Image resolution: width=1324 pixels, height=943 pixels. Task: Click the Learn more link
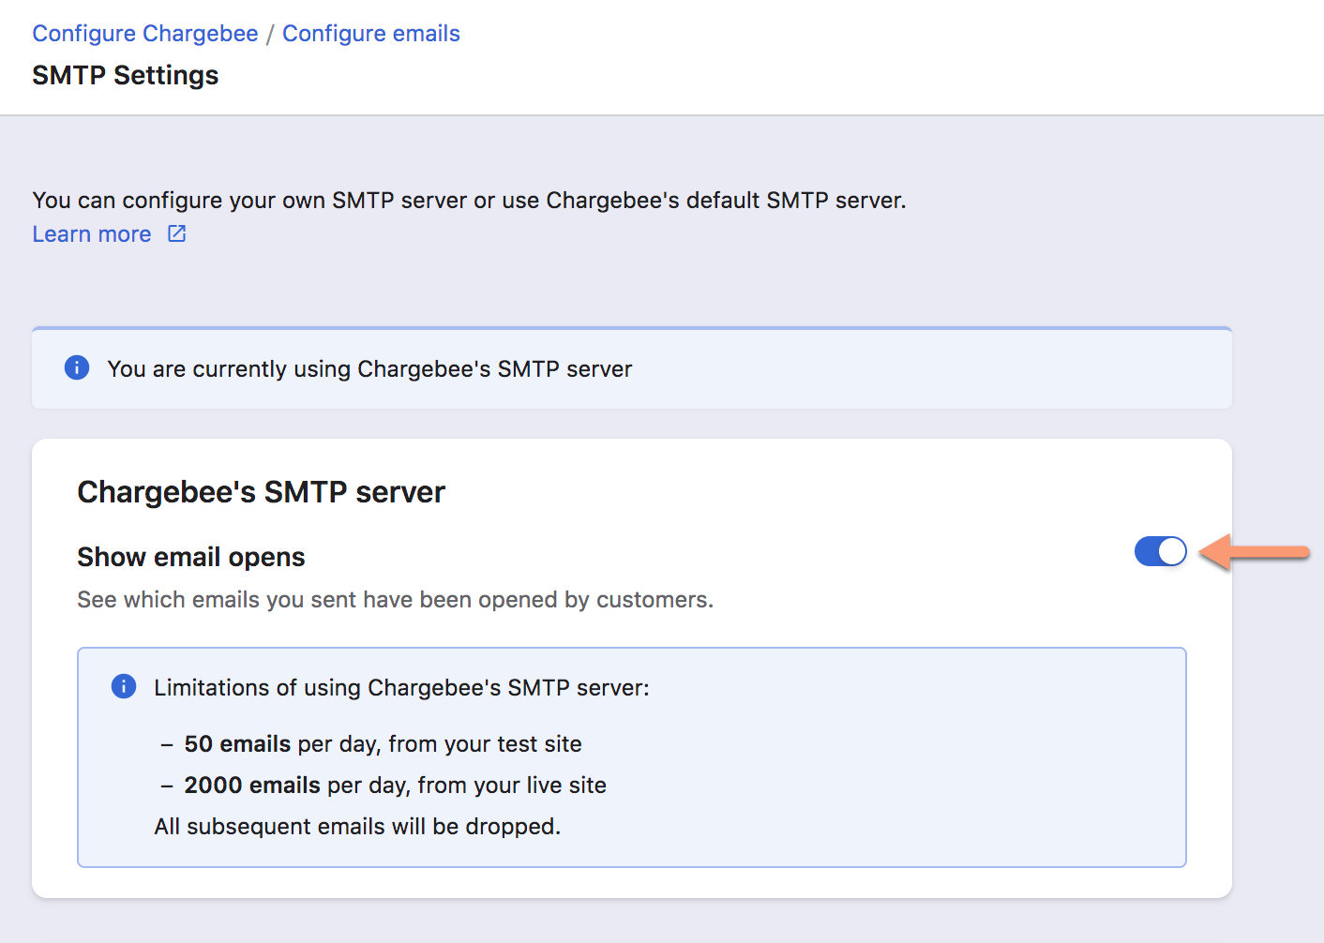pyautogui.click(x=92, y=234)
